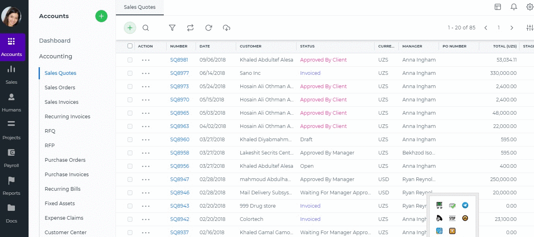The height and width of the screenshot is (237, 534).
Task: Check the row checkbox for SQ8981
Action: pos(130,60)
